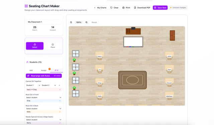The width and height of the screenshot is (214, 125).
Task: Reset the canvas zoom
Action: pos(94,22)
